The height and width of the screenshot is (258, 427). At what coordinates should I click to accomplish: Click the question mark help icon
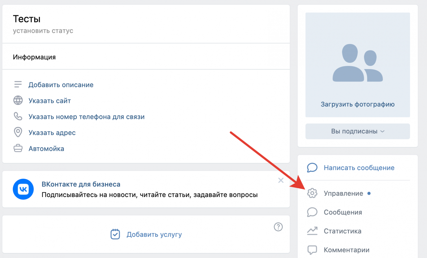coord(278,227)
